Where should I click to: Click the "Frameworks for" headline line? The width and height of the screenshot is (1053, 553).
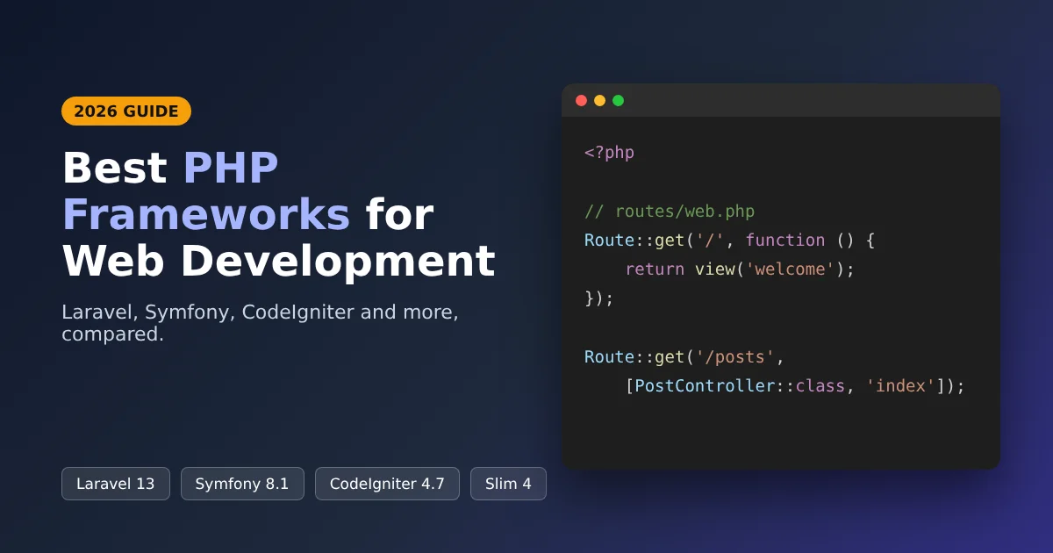[x=247, y=214]
